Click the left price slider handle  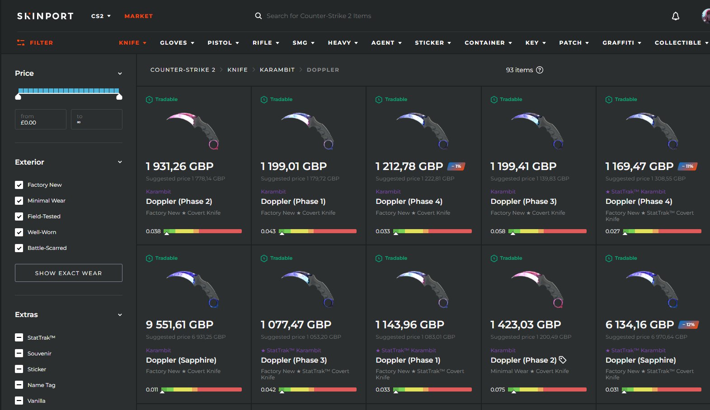[x=18, y=97]
